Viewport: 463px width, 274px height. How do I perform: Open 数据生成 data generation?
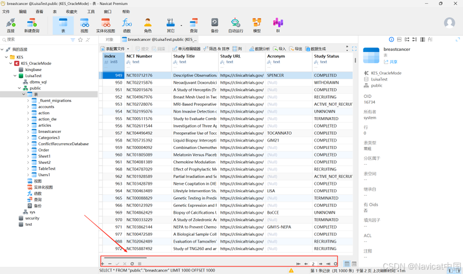point(315,49)
